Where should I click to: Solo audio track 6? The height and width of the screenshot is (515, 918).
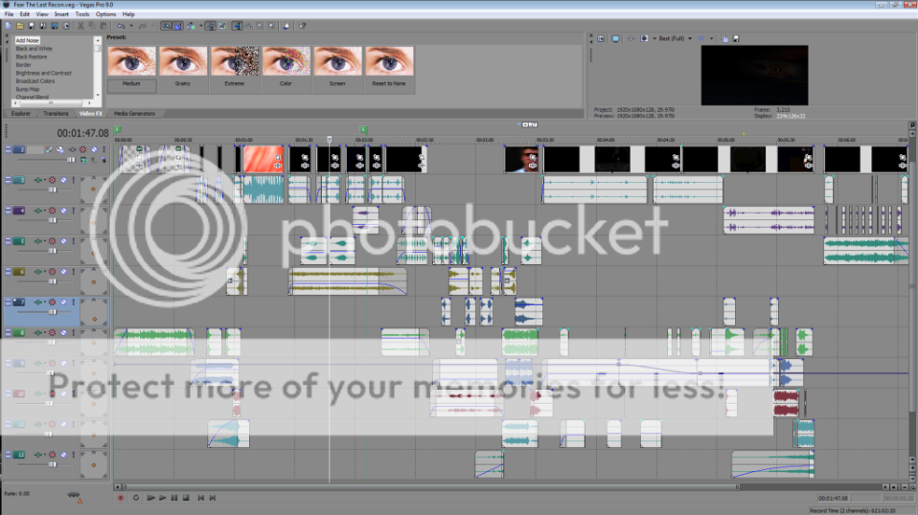click(74, 272)
